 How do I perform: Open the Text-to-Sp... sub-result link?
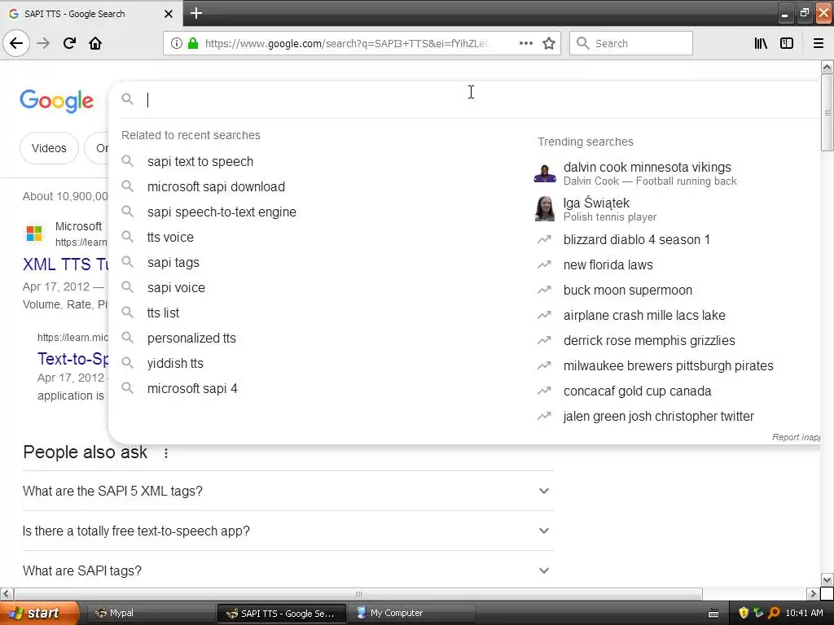[x=72, y=359]
